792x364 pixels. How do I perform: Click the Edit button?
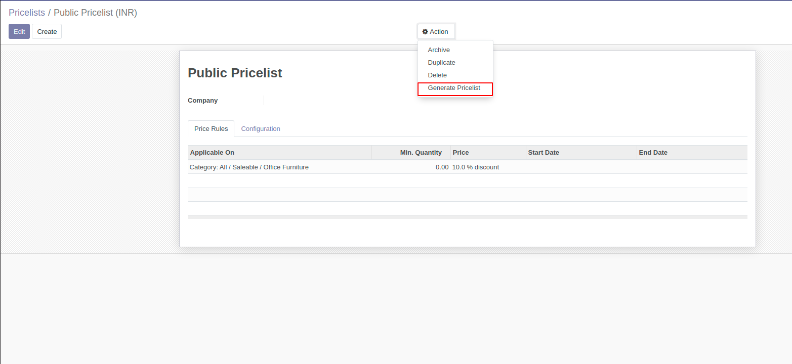19,31
